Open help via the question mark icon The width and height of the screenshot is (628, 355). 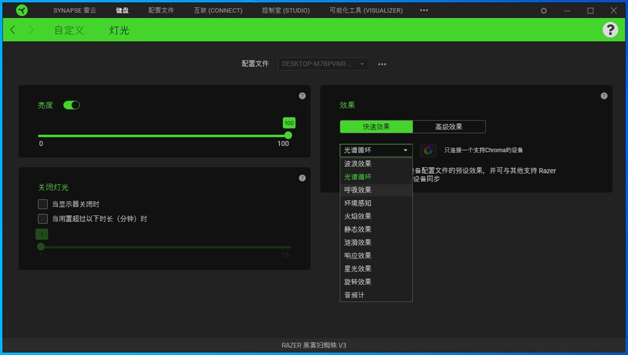[x=610, y=30]
